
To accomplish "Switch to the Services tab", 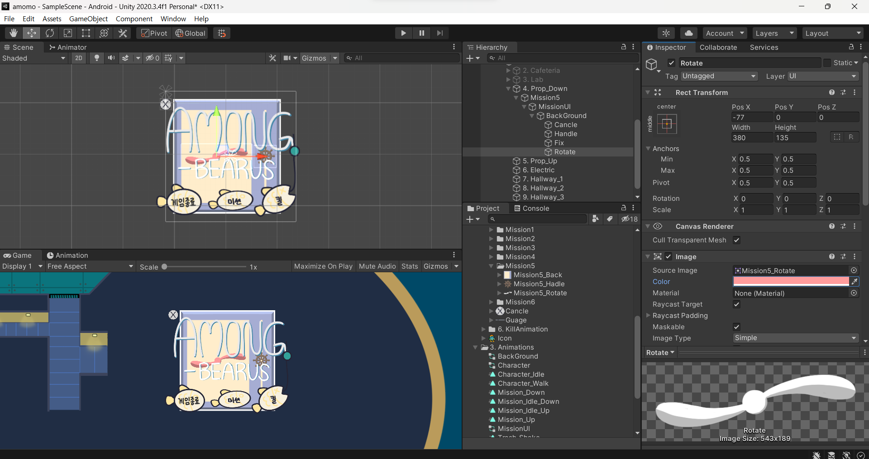I will 764,47.
